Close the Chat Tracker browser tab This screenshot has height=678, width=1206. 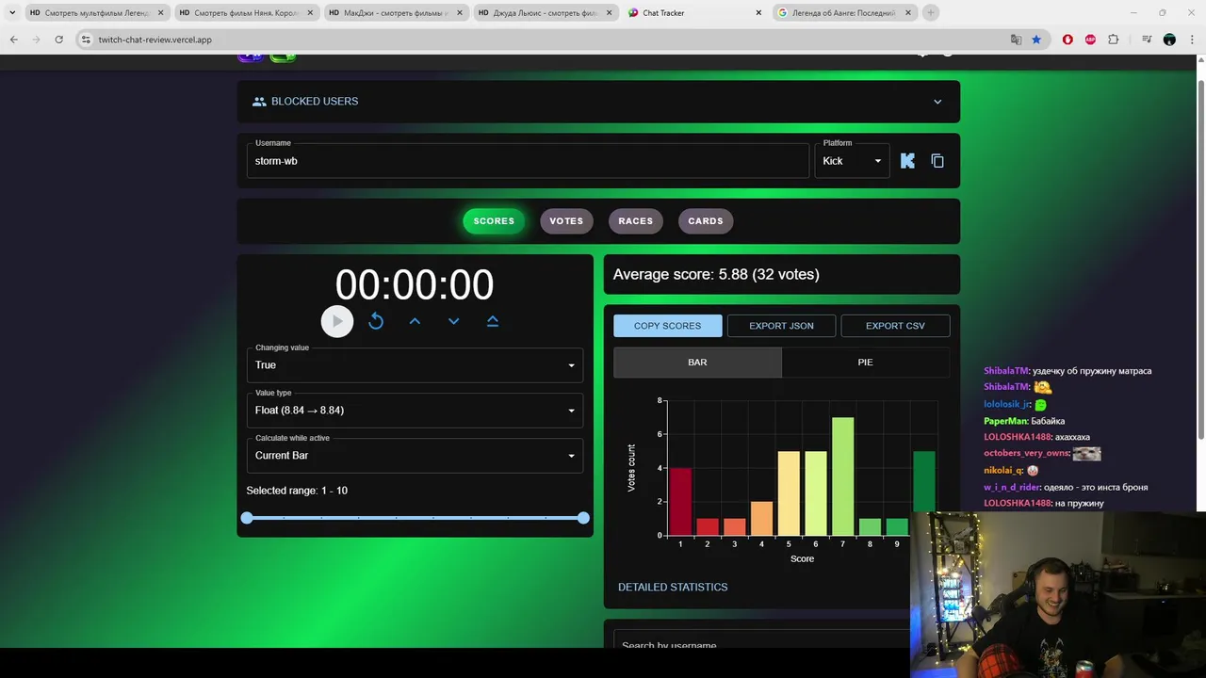758,13
